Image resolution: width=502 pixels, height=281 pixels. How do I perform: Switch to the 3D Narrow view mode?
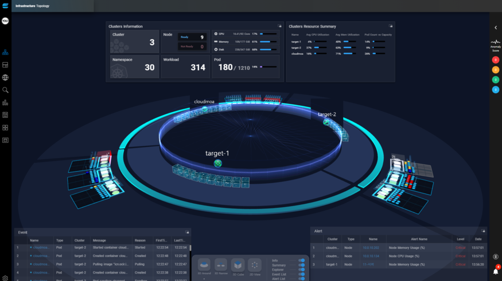[x=221, y=265]
